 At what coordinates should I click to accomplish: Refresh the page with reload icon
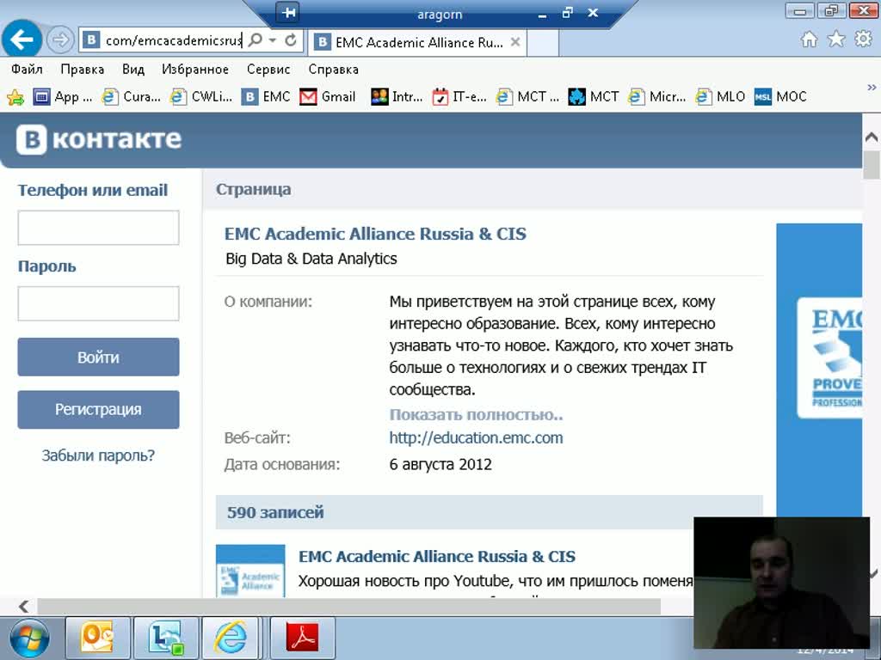point(291,40)
